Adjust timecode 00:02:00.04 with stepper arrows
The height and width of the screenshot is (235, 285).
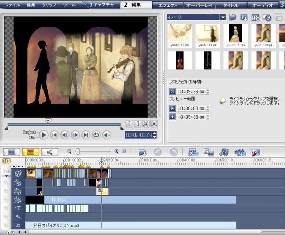coord(154,135)
